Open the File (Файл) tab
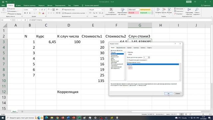 (3, 5)
